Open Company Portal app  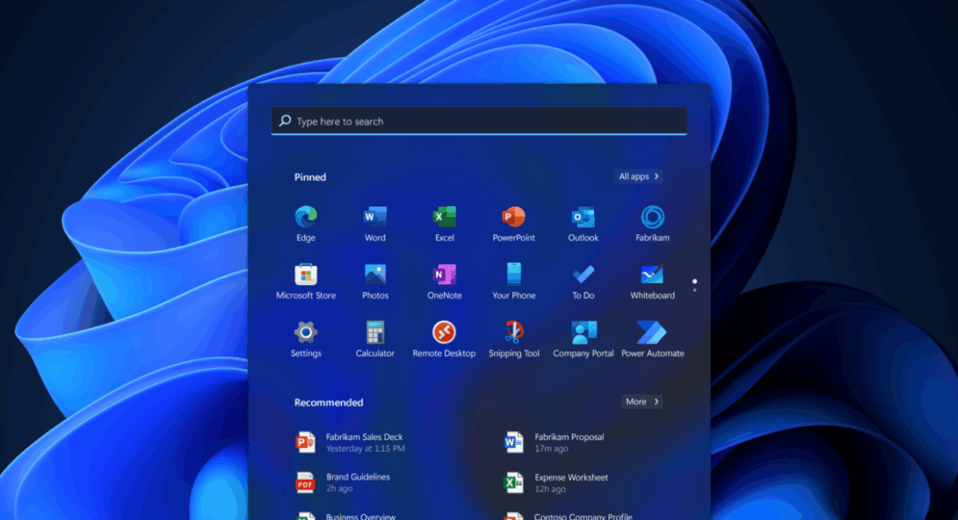point(583,339)
